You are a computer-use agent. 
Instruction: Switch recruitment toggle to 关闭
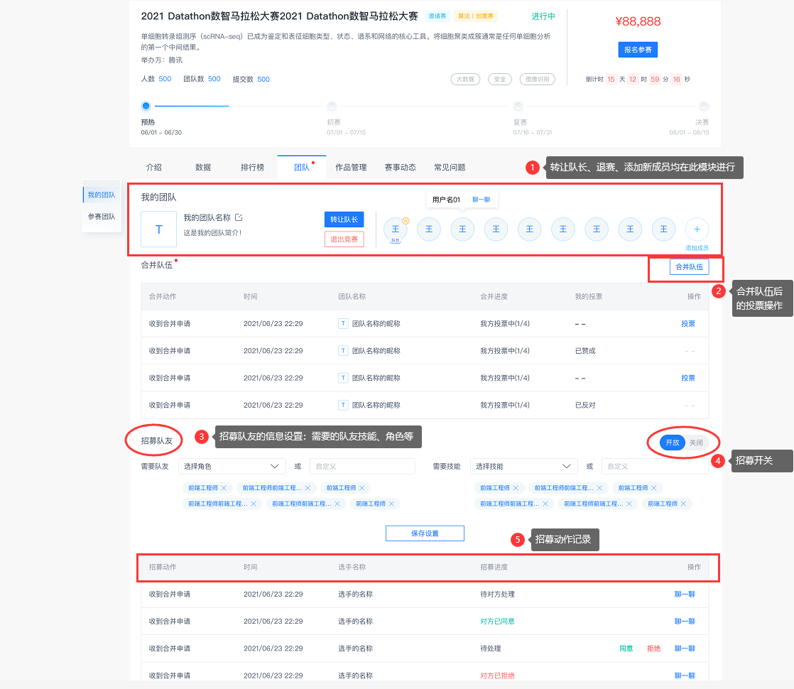coord(696,443)
